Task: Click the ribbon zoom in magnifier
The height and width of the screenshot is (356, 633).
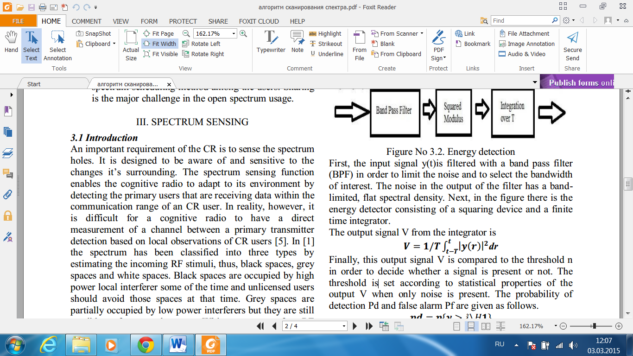Action: 243,33
